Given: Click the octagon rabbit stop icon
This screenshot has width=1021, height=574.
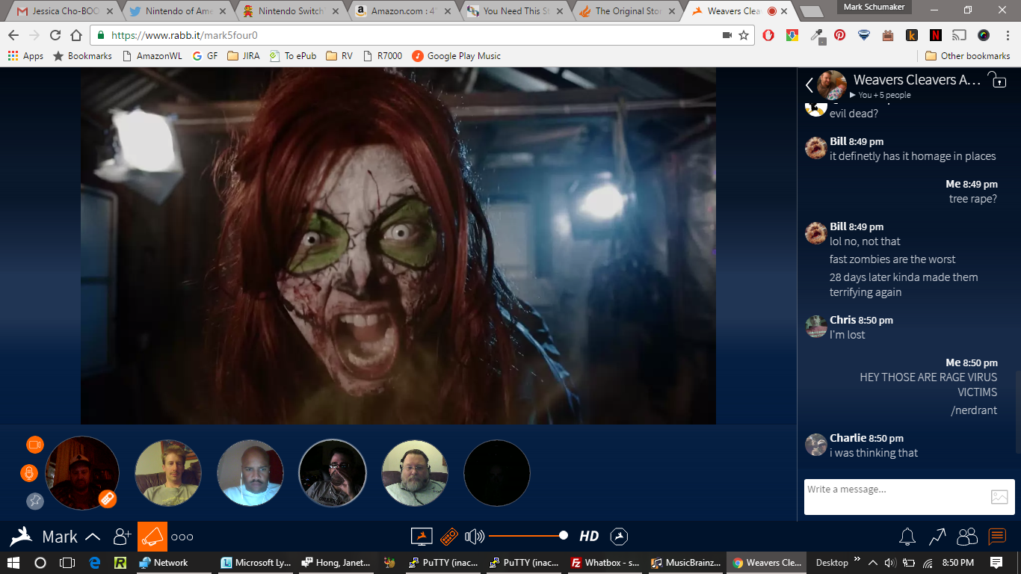Looking at the screenshot, I should click(x=619, y=537).
